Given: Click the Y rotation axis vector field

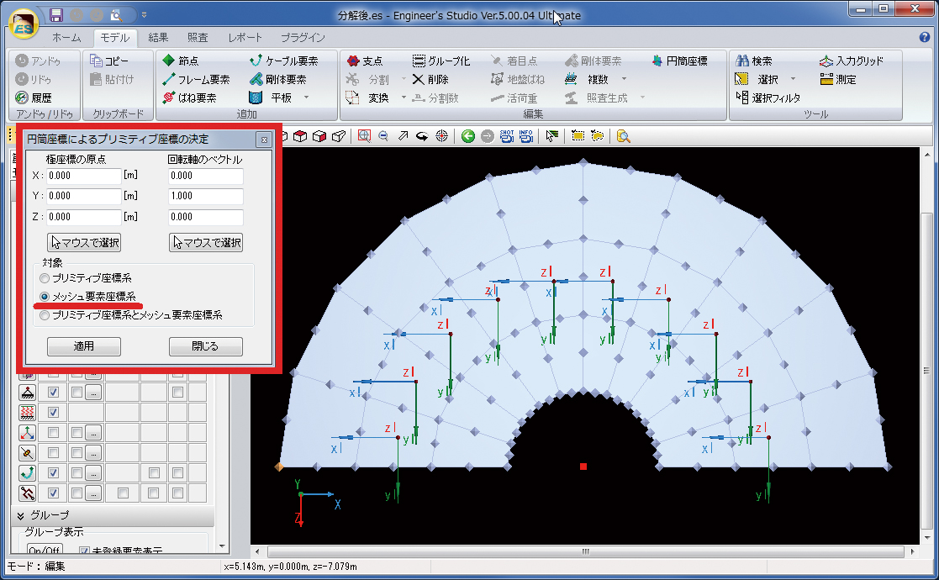Looking at the screenshot, I should [205, 197].
